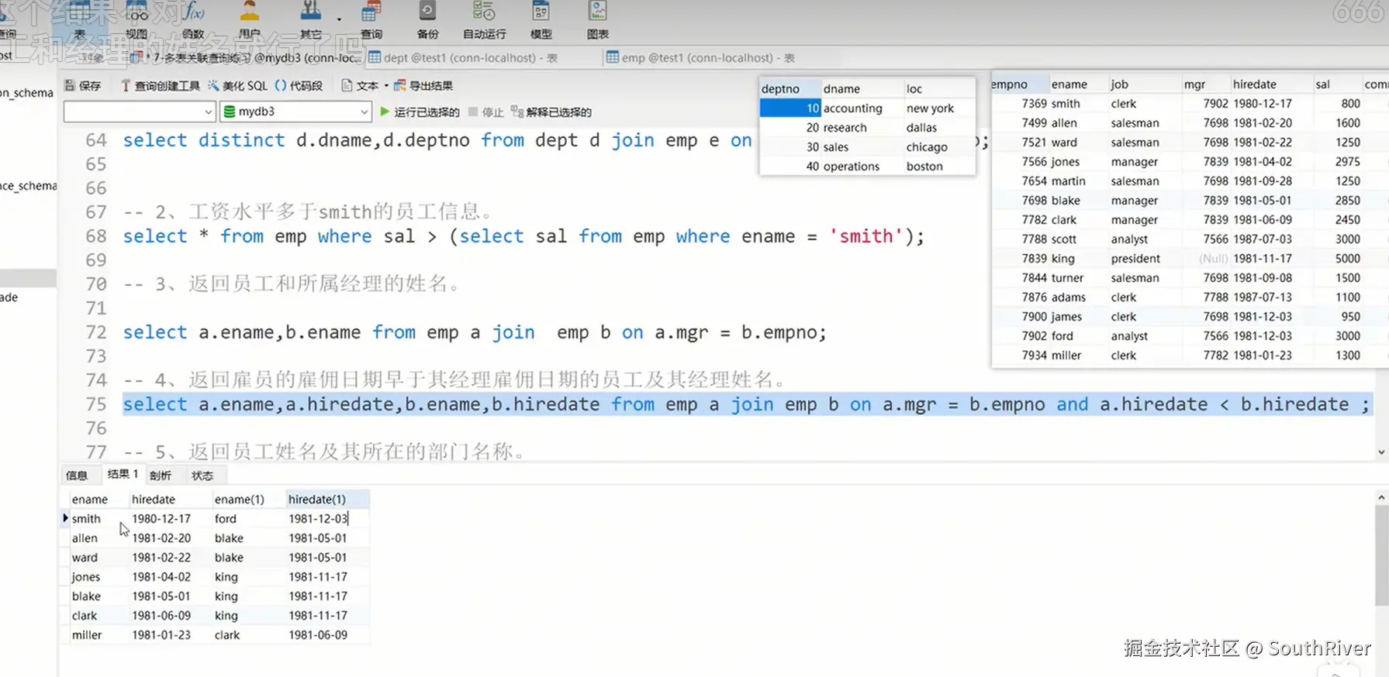This screenshot has height=677, width=1389.
Task: Click 美化 SQL beautify button
Action: click(x=237, y=85)
